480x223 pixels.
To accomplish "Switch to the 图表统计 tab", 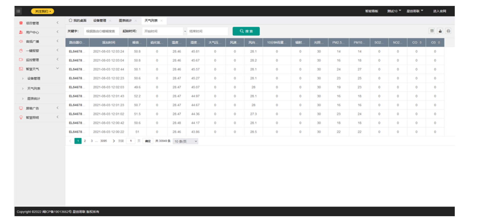I will click(x=125, y=21).
